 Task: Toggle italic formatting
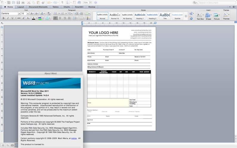8,18
